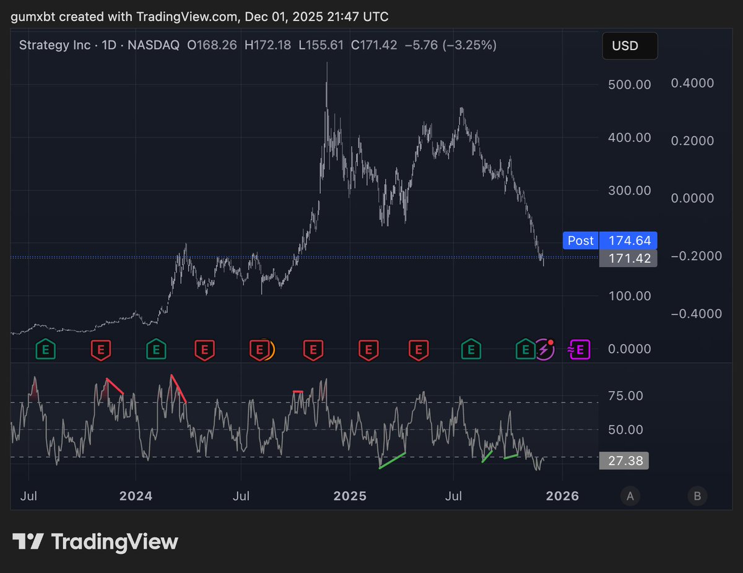The image size is (743, 573).
Task: Click the magenta upcoming earnings E marker
Action: pyautogui.click(x=581, y=349)
